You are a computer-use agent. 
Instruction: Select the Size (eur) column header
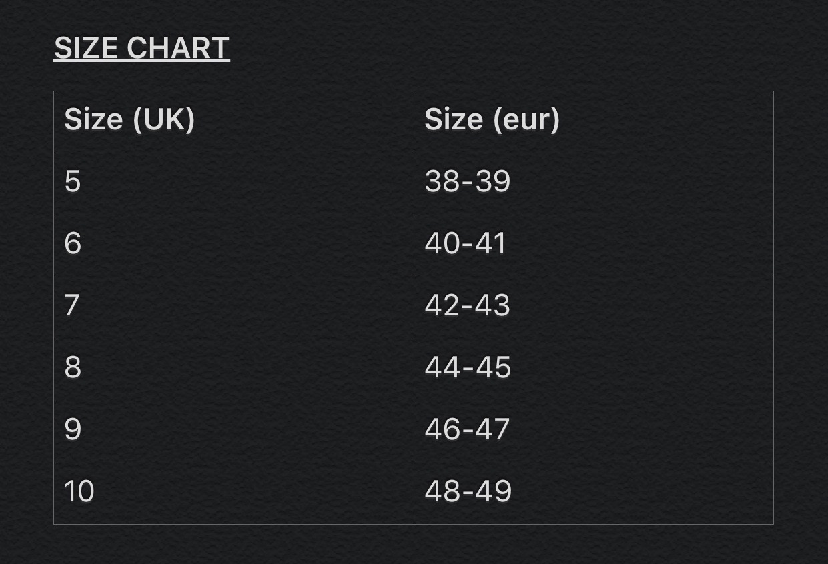click(x=594, y=122)
